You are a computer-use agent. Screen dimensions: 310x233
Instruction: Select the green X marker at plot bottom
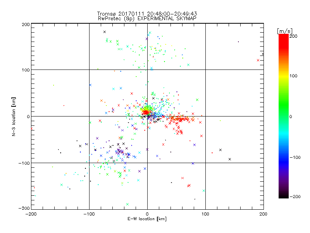click(127, 204)
